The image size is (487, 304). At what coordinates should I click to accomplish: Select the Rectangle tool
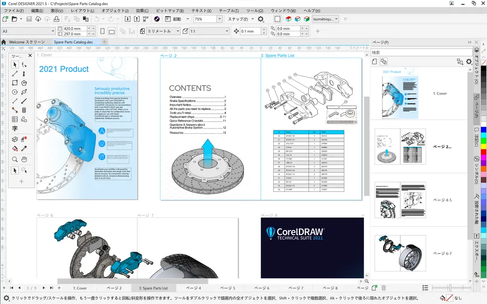(15, 83)
